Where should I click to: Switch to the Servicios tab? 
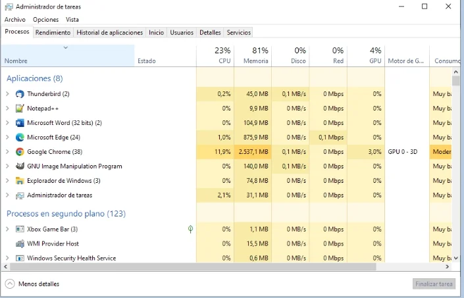(239, 32)
